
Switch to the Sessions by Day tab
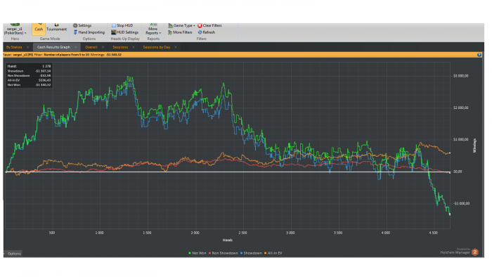pos(157,47)
